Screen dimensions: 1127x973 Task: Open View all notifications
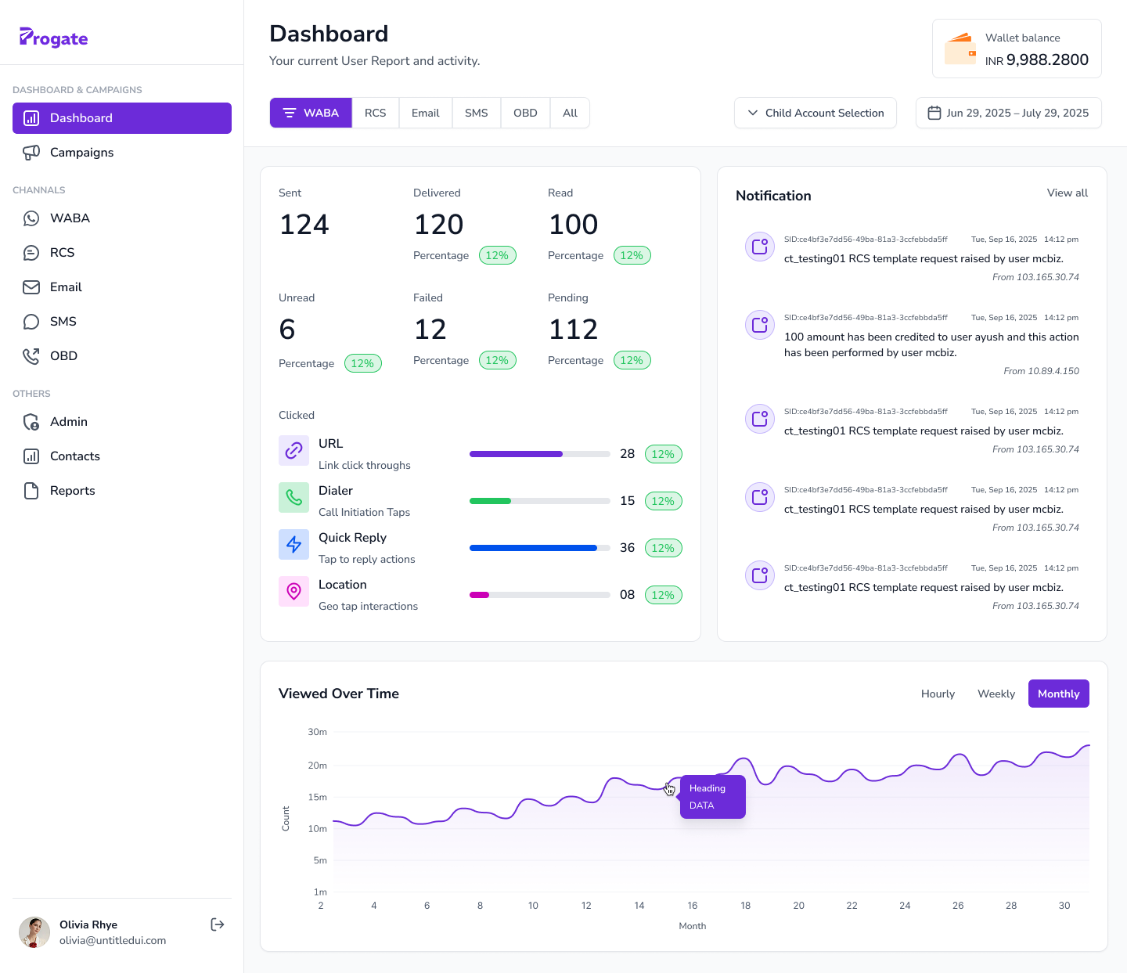click(x=1068, y=193)
